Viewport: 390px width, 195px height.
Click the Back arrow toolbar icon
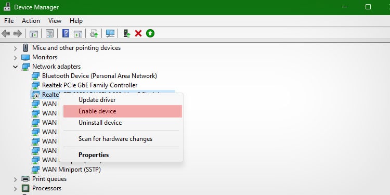coord(6,33)
